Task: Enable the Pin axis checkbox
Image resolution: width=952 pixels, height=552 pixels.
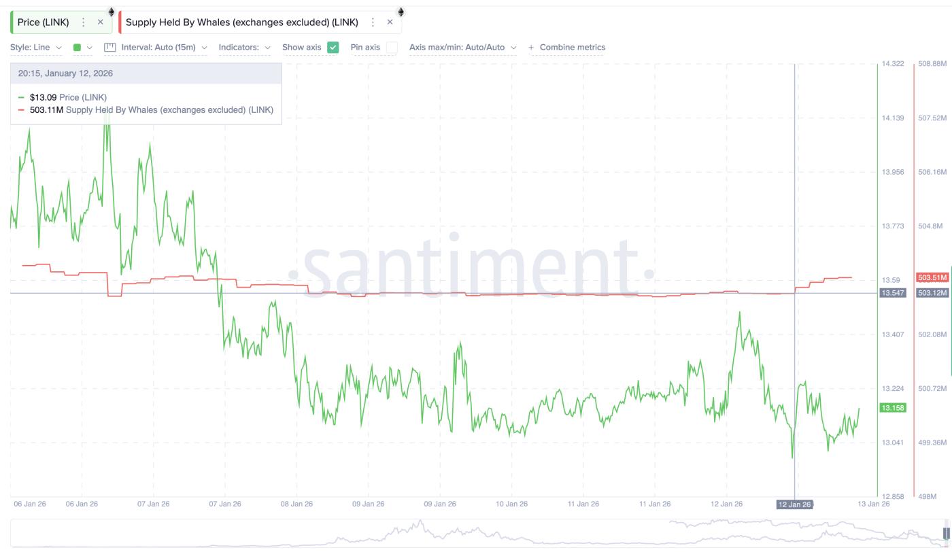Action: pyautogui.click(x=392, y=48)
